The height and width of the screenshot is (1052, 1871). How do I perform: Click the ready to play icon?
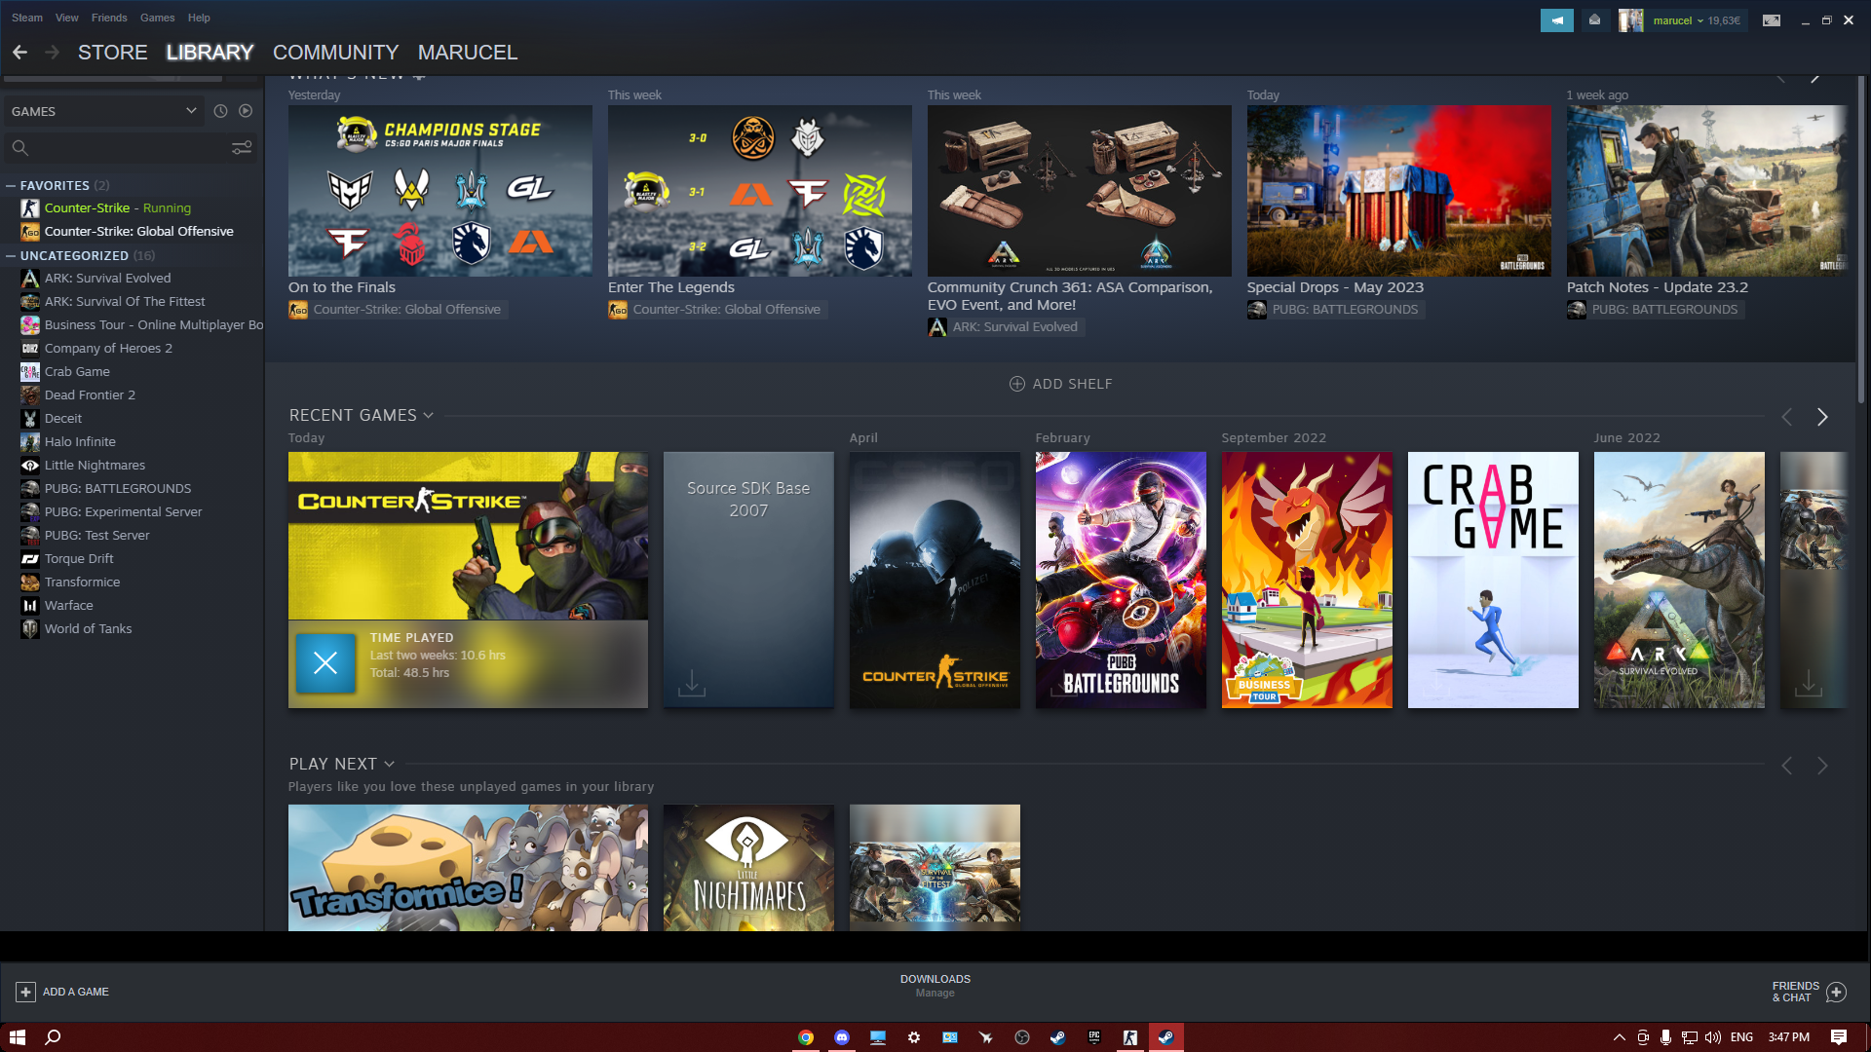(x=246, y=111)
